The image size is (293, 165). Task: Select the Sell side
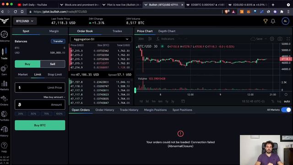53,64
